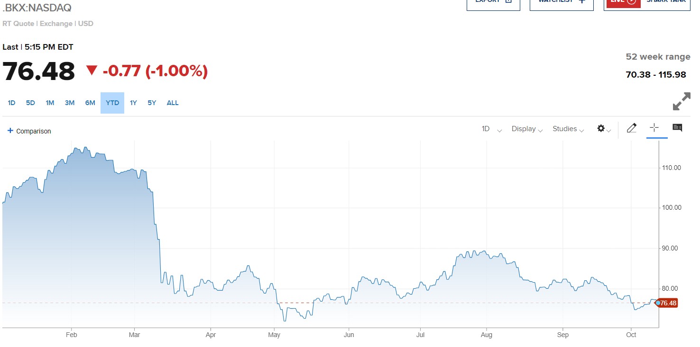Switch to the 1Y time range
The width and height of the screenshot is (700, 347).
pyautogui.click(x=133, y=103)
